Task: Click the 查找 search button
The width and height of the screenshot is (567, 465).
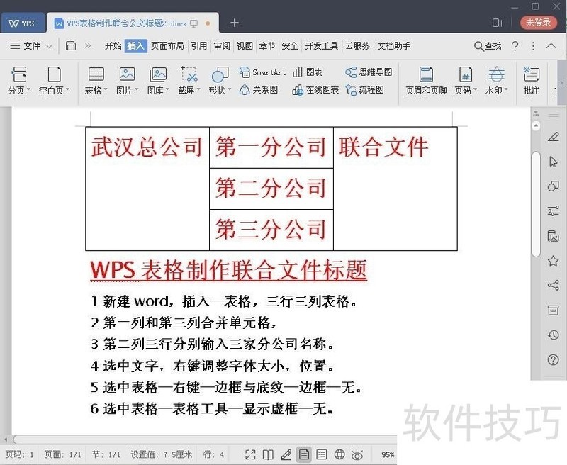Action: click(x=488, y=46)
